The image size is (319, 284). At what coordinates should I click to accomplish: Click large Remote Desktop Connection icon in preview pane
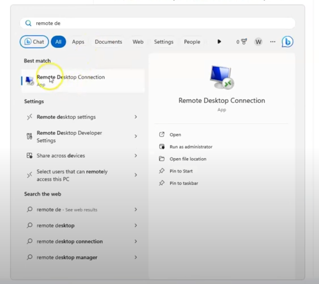222,78
